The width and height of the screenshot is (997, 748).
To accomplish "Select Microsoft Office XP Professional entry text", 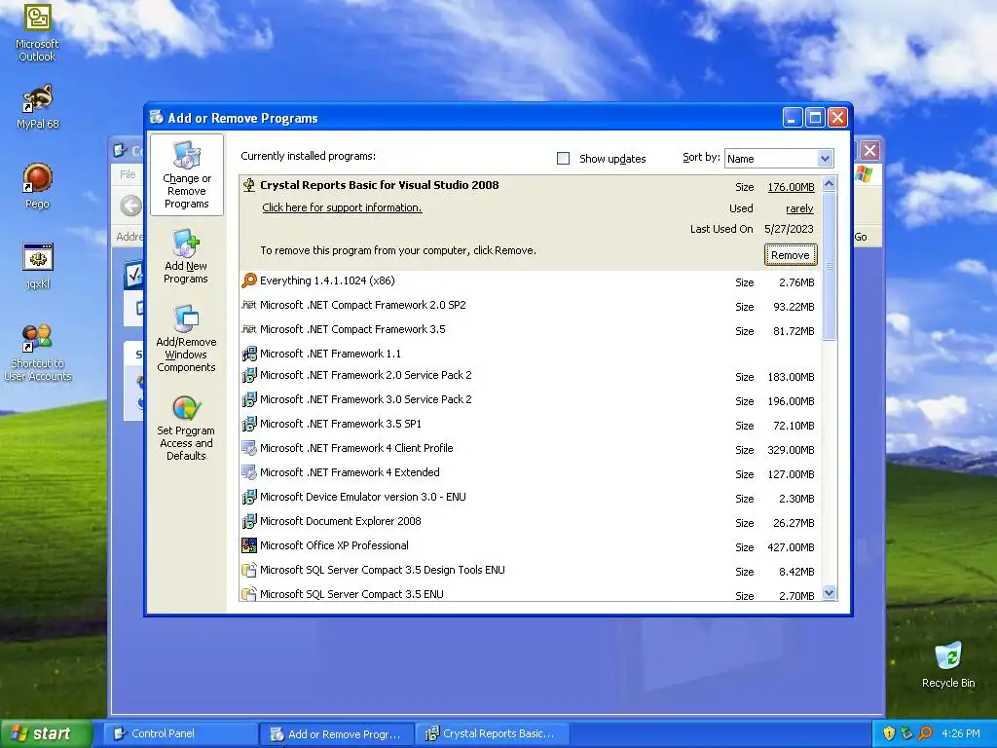I will 335,545.
